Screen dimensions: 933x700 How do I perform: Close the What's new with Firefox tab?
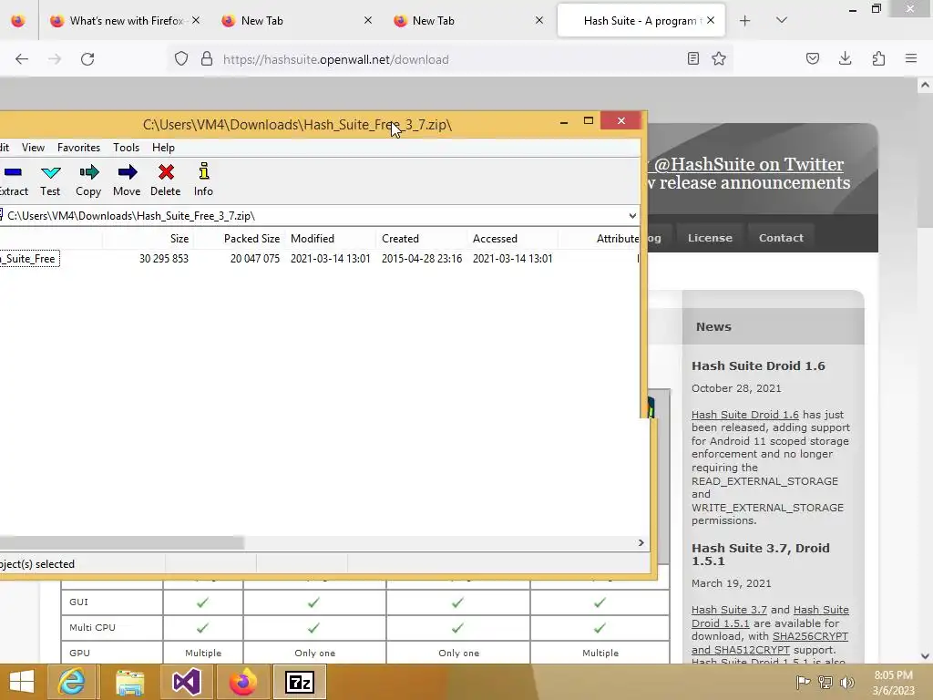196,20
